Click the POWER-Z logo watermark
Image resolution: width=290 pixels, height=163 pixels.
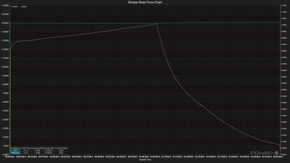pyautogui.click(x=264, y=153)
